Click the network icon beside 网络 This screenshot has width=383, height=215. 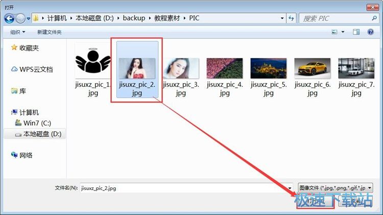coord(14,155)
